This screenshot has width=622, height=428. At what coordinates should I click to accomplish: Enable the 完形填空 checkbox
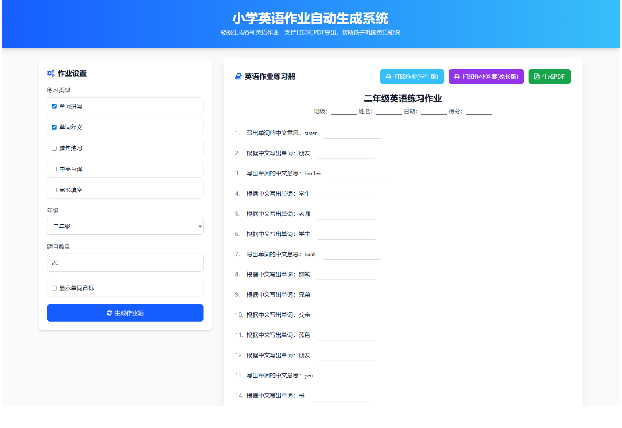coord(54,190)
